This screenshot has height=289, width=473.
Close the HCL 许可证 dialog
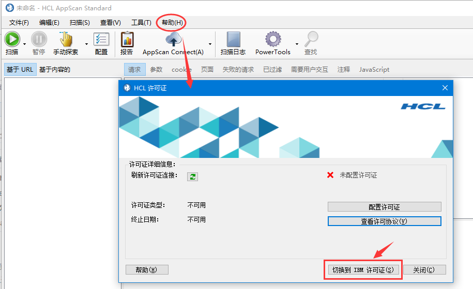(445, 88)
